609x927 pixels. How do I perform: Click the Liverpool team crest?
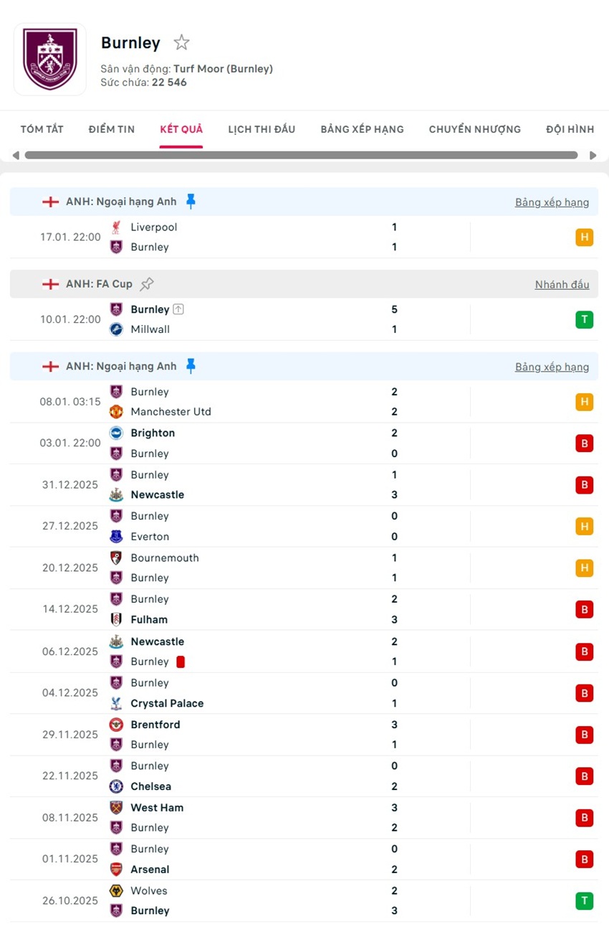click(x=116, y=227)
